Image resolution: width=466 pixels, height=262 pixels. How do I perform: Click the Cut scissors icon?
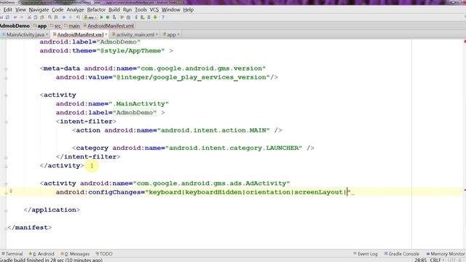coord(29,17)
